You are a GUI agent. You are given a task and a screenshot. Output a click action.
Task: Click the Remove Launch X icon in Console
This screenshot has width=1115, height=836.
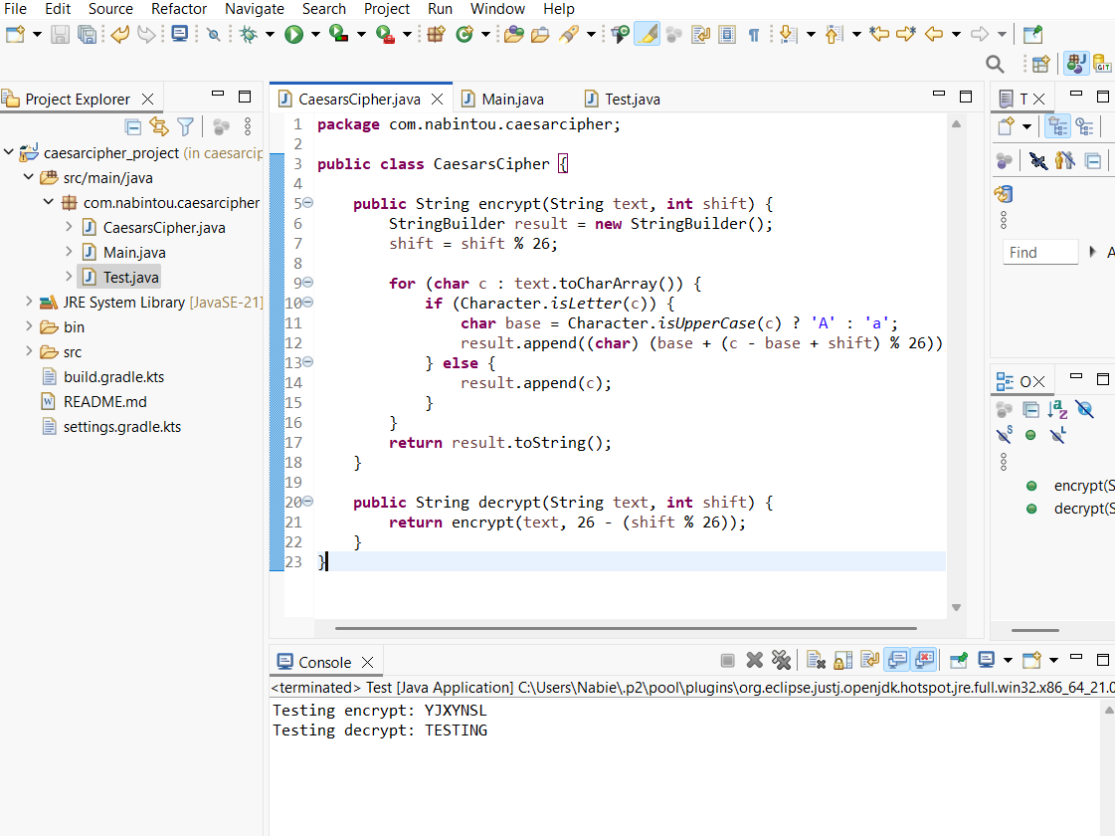[x=755, y=661]
